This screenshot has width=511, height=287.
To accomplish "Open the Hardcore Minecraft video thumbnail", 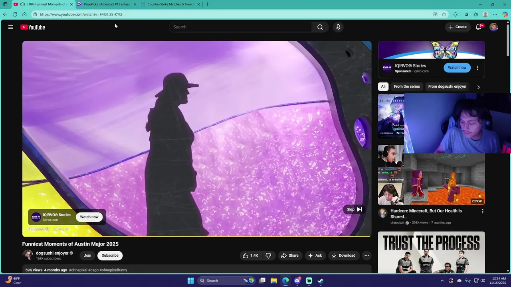I will (x=431, y=175).
